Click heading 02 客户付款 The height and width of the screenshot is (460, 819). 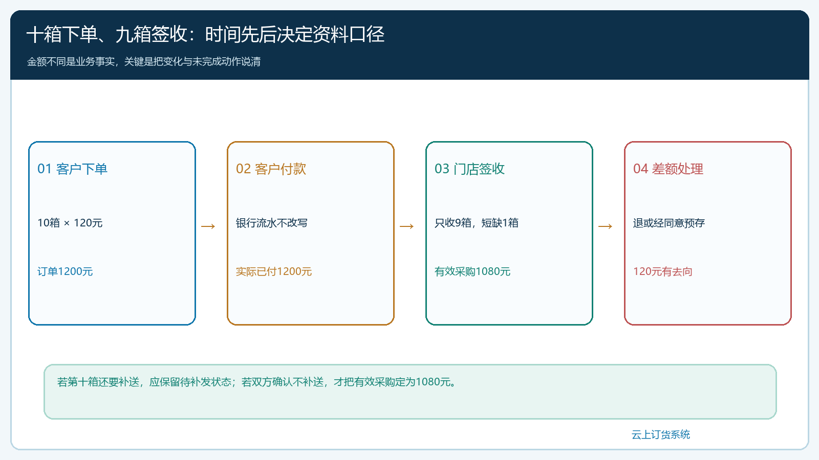[271, 169]
